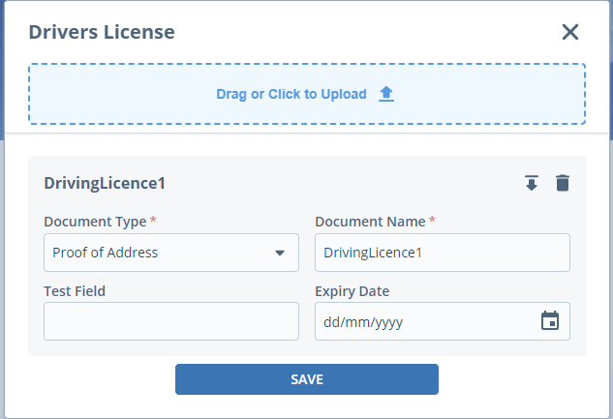Click the upload arrow icon
This screenshot has width=613, height=419.
[385, 94]
